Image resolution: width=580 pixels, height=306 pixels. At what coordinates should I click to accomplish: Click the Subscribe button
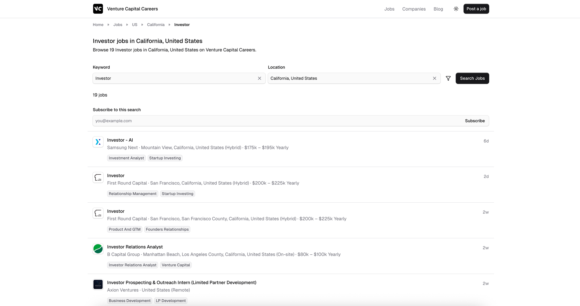click(x=475, y=121)
